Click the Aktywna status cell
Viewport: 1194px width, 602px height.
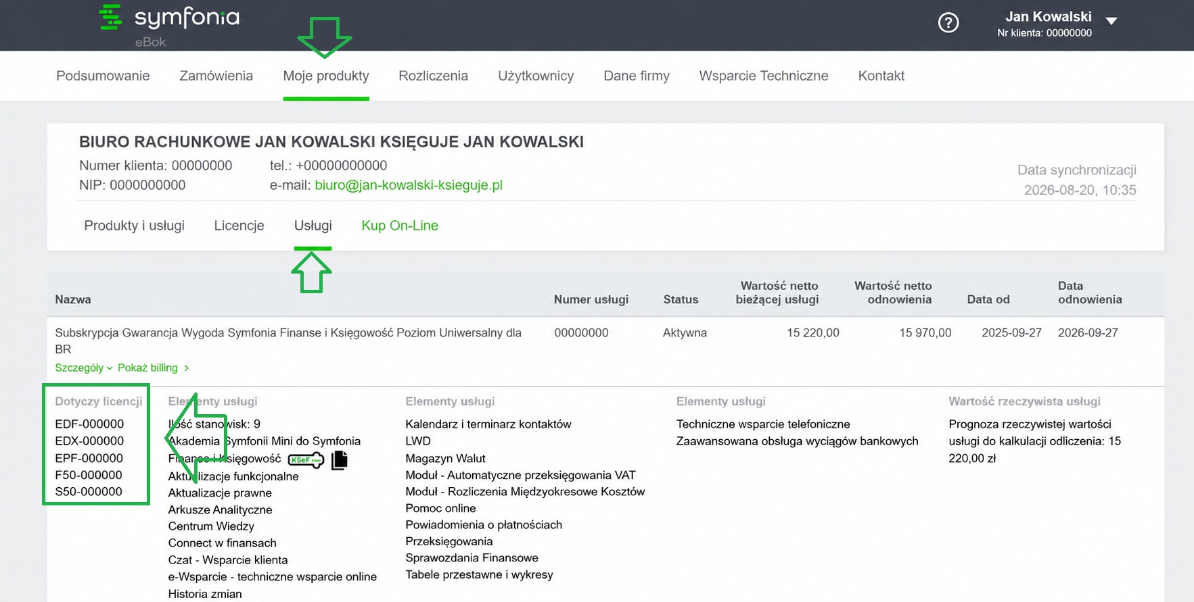685,332
